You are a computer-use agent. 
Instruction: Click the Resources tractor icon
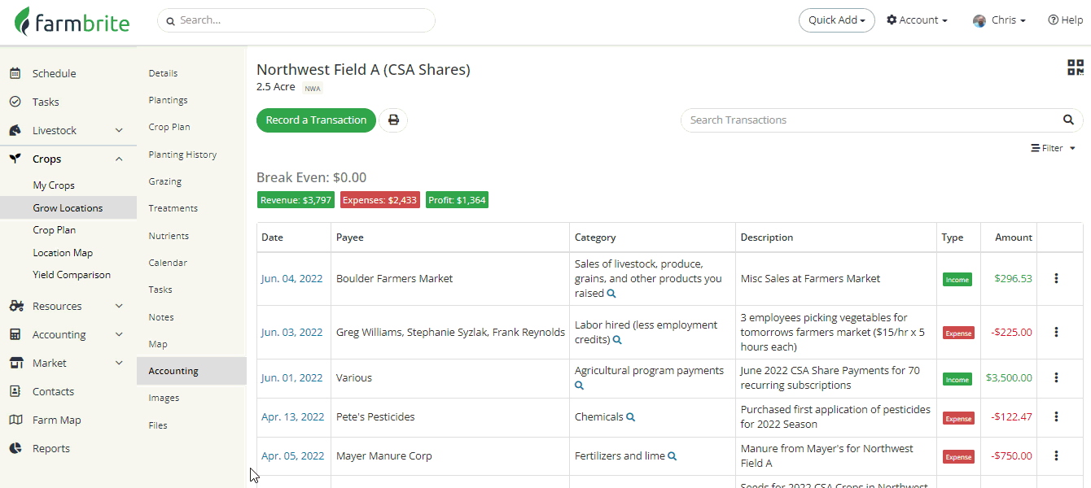16,306
